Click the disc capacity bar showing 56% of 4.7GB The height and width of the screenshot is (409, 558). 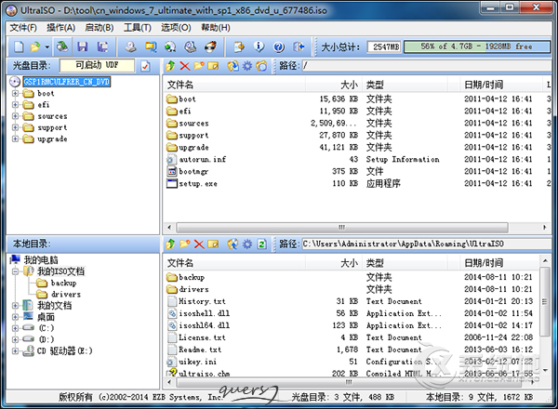477,46
